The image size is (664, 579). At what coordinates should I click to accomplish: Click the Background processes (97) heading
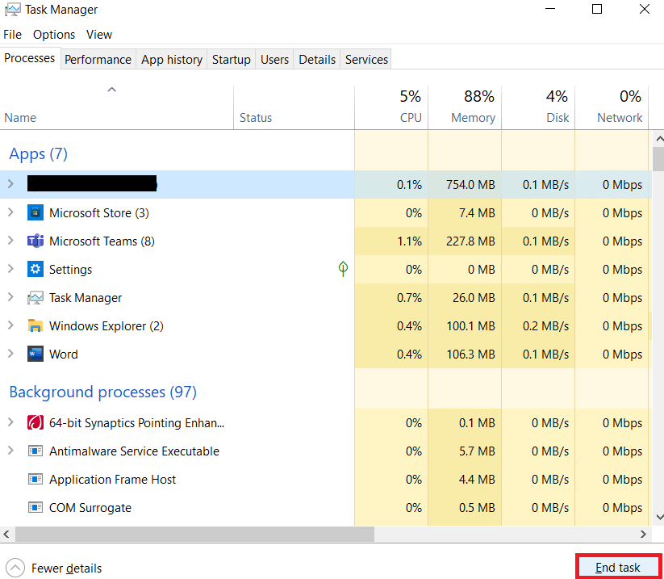point(103,392)
